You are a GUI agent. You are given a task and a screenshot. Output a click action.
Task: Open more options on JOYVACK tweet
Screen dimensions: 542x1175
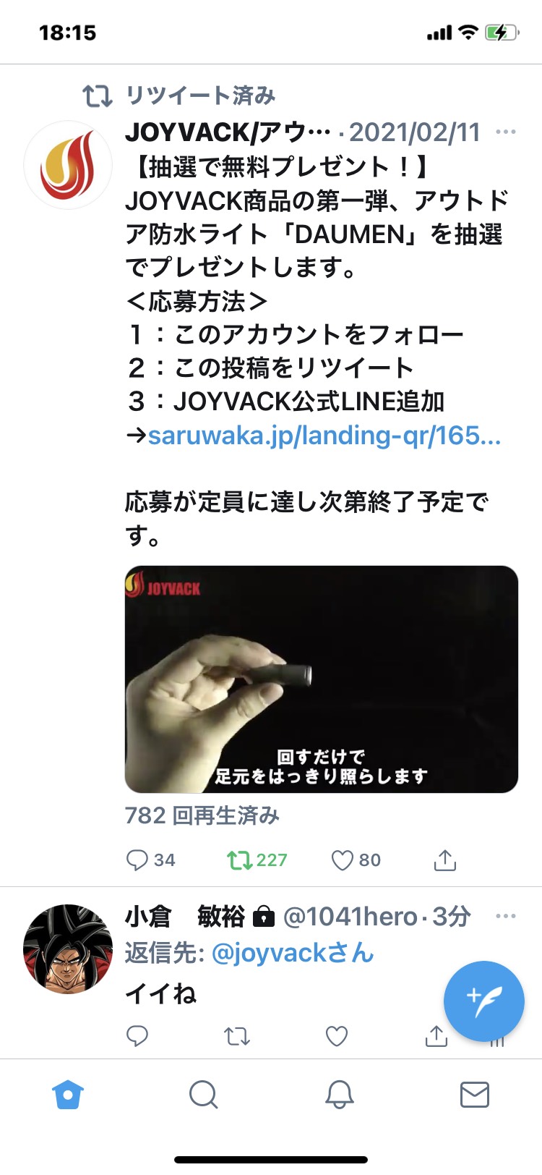click(x=506, y=132)
